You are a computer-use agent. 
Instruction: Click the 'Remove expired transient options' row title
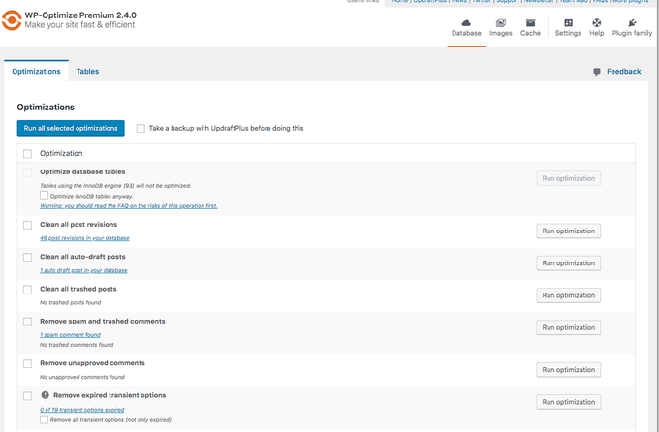110,395
